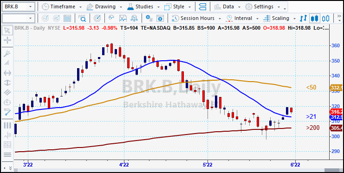Click the chart magnifier search icon

pos(83,18)
